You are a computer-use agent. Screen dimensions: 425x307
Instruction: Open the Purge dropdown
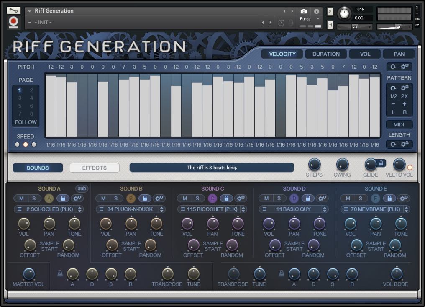point(309,19)
